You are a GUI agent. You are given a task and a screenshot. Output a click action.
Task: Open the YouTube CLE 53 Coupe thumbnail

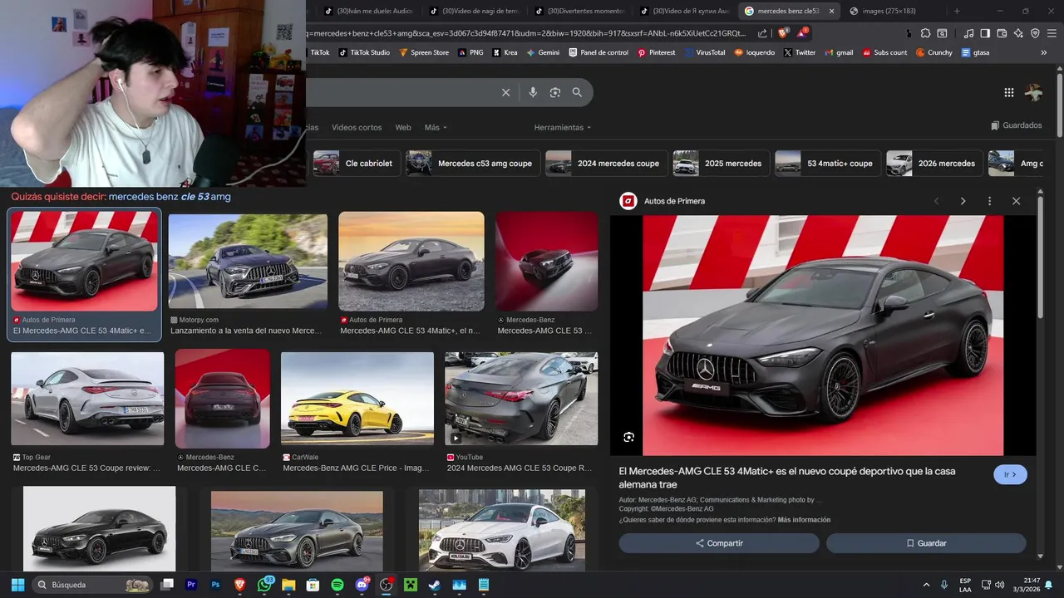[521, 399]
